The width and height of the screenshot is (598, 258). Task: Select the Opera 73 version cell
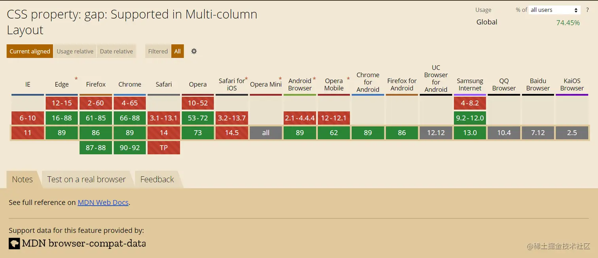pos(198,133)
